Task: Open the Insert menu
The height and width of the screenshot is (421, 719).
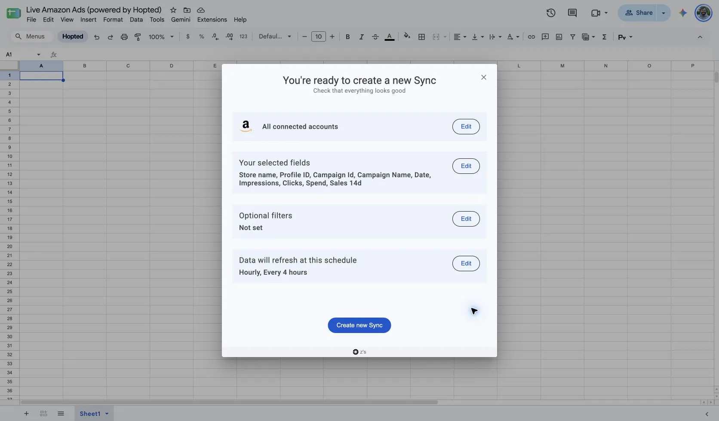Action: (88, 20)
